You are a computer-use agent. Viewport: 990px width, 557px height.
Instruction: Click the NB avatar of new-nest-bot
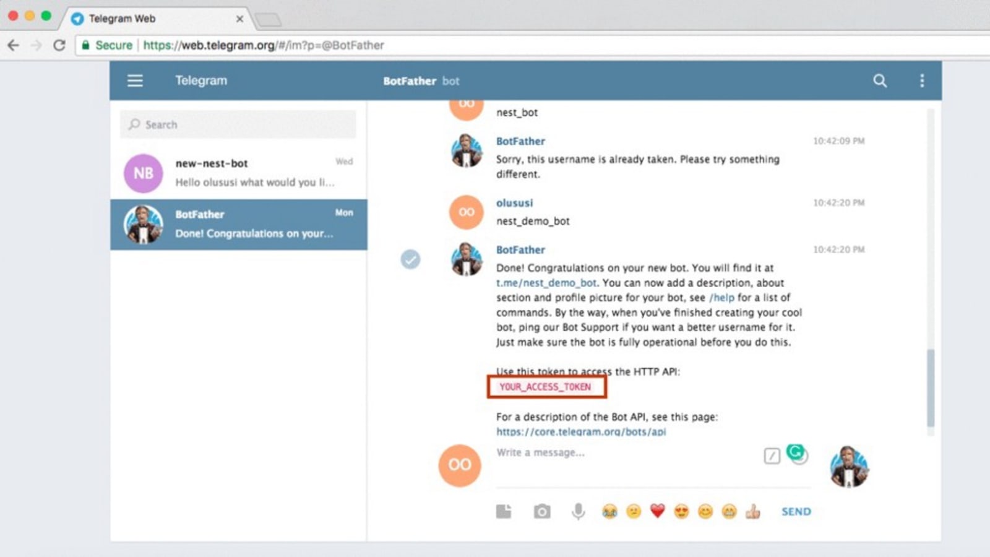click(x=144, y=173)
